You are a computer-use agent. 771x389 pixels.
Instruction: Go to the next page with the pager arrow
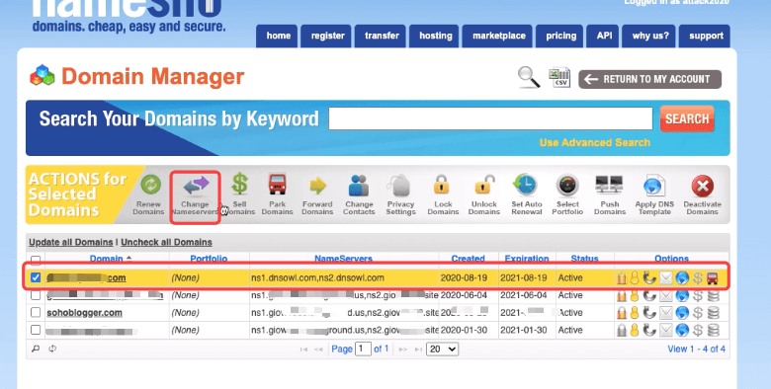[402, 350]
